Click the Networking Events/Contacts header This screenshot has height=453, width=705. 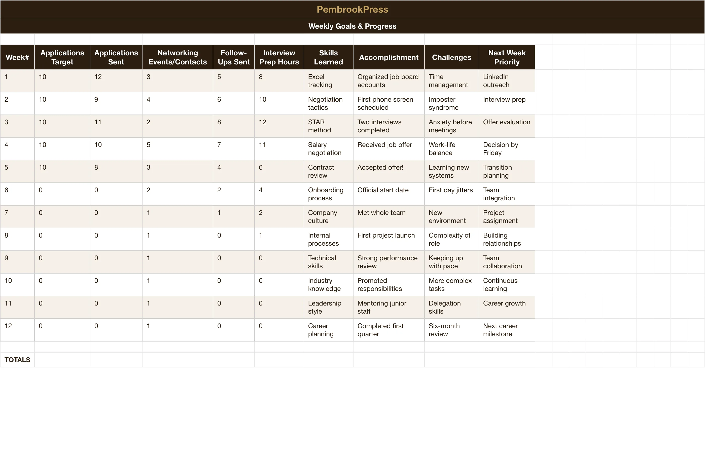click(178, 57)
